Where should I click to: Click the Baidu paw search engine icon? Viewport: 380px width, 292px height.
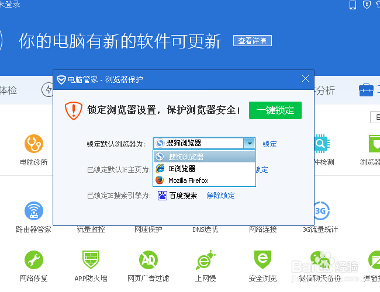click(x=163, y=196)
